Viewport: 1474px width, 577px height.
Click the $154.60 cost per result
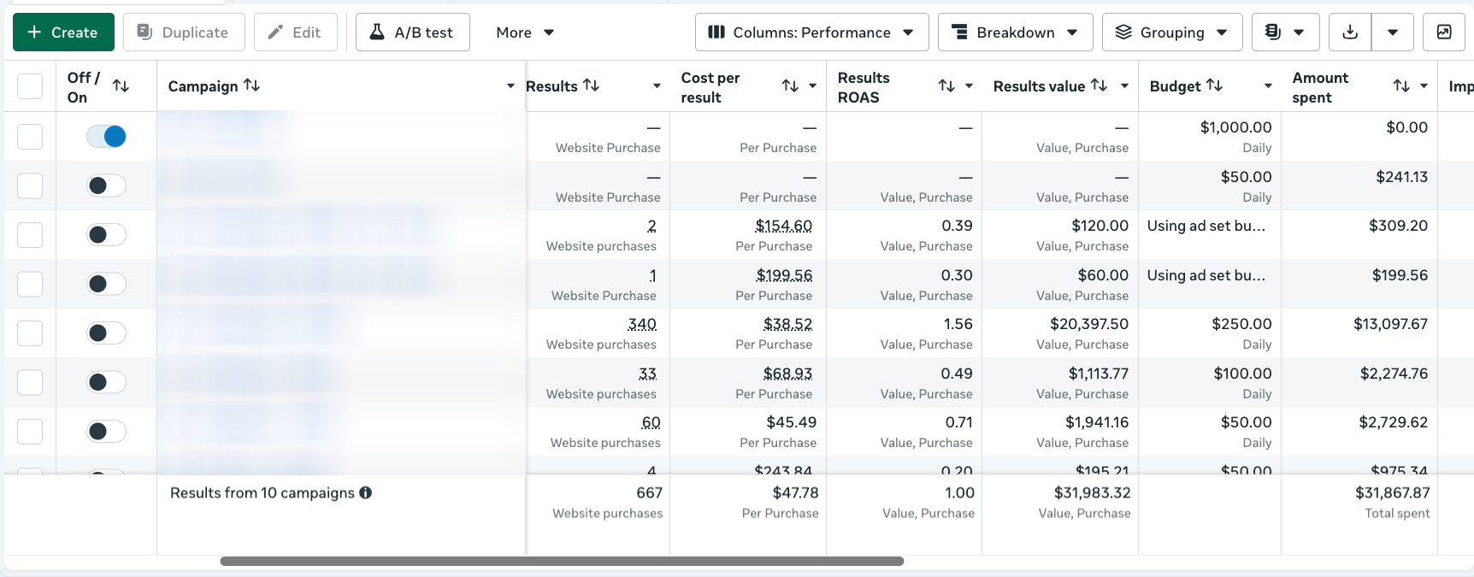tap(784, 226)
